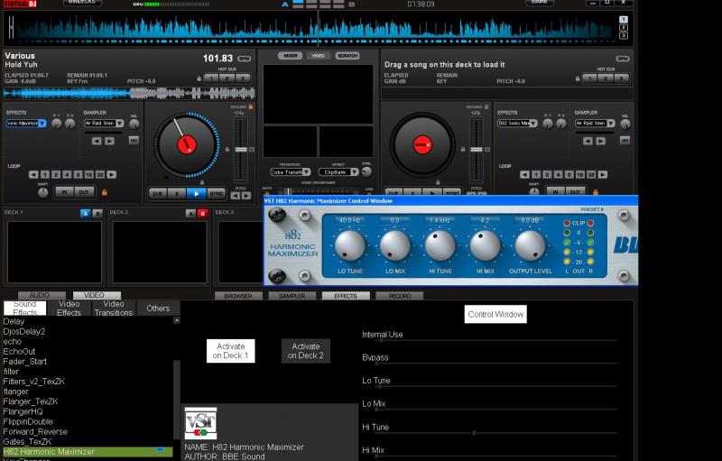Set loop IN point on left deck
This screenshot has width=722, height=461.
pos(63,192)
